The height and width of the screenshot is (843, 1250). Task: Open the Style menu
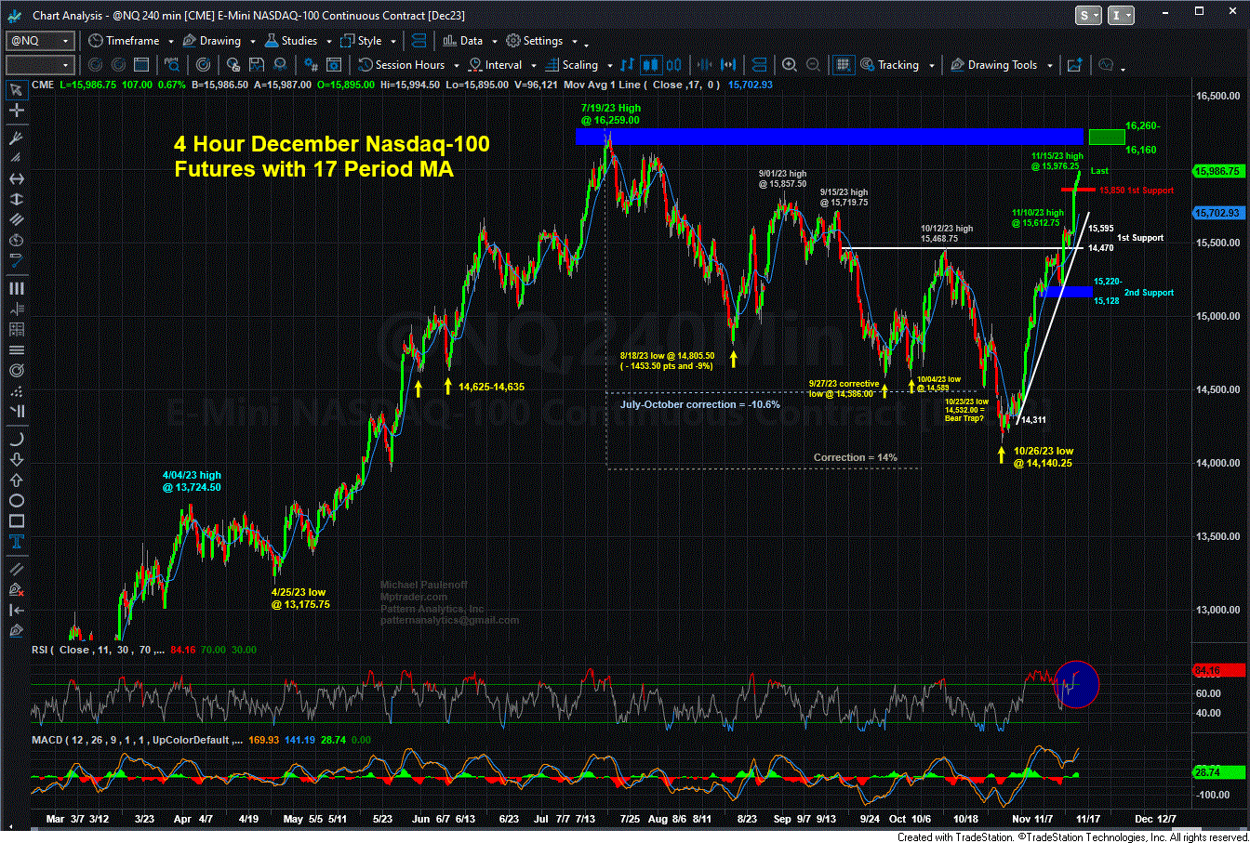coord(362,41)
